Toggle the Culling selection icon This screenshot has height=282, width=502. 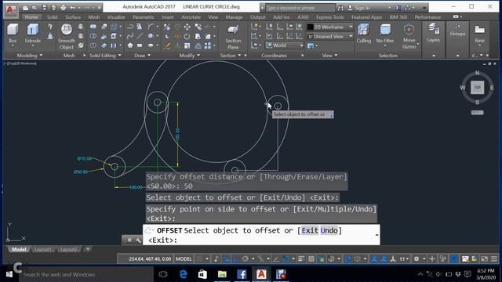[363, 30]
